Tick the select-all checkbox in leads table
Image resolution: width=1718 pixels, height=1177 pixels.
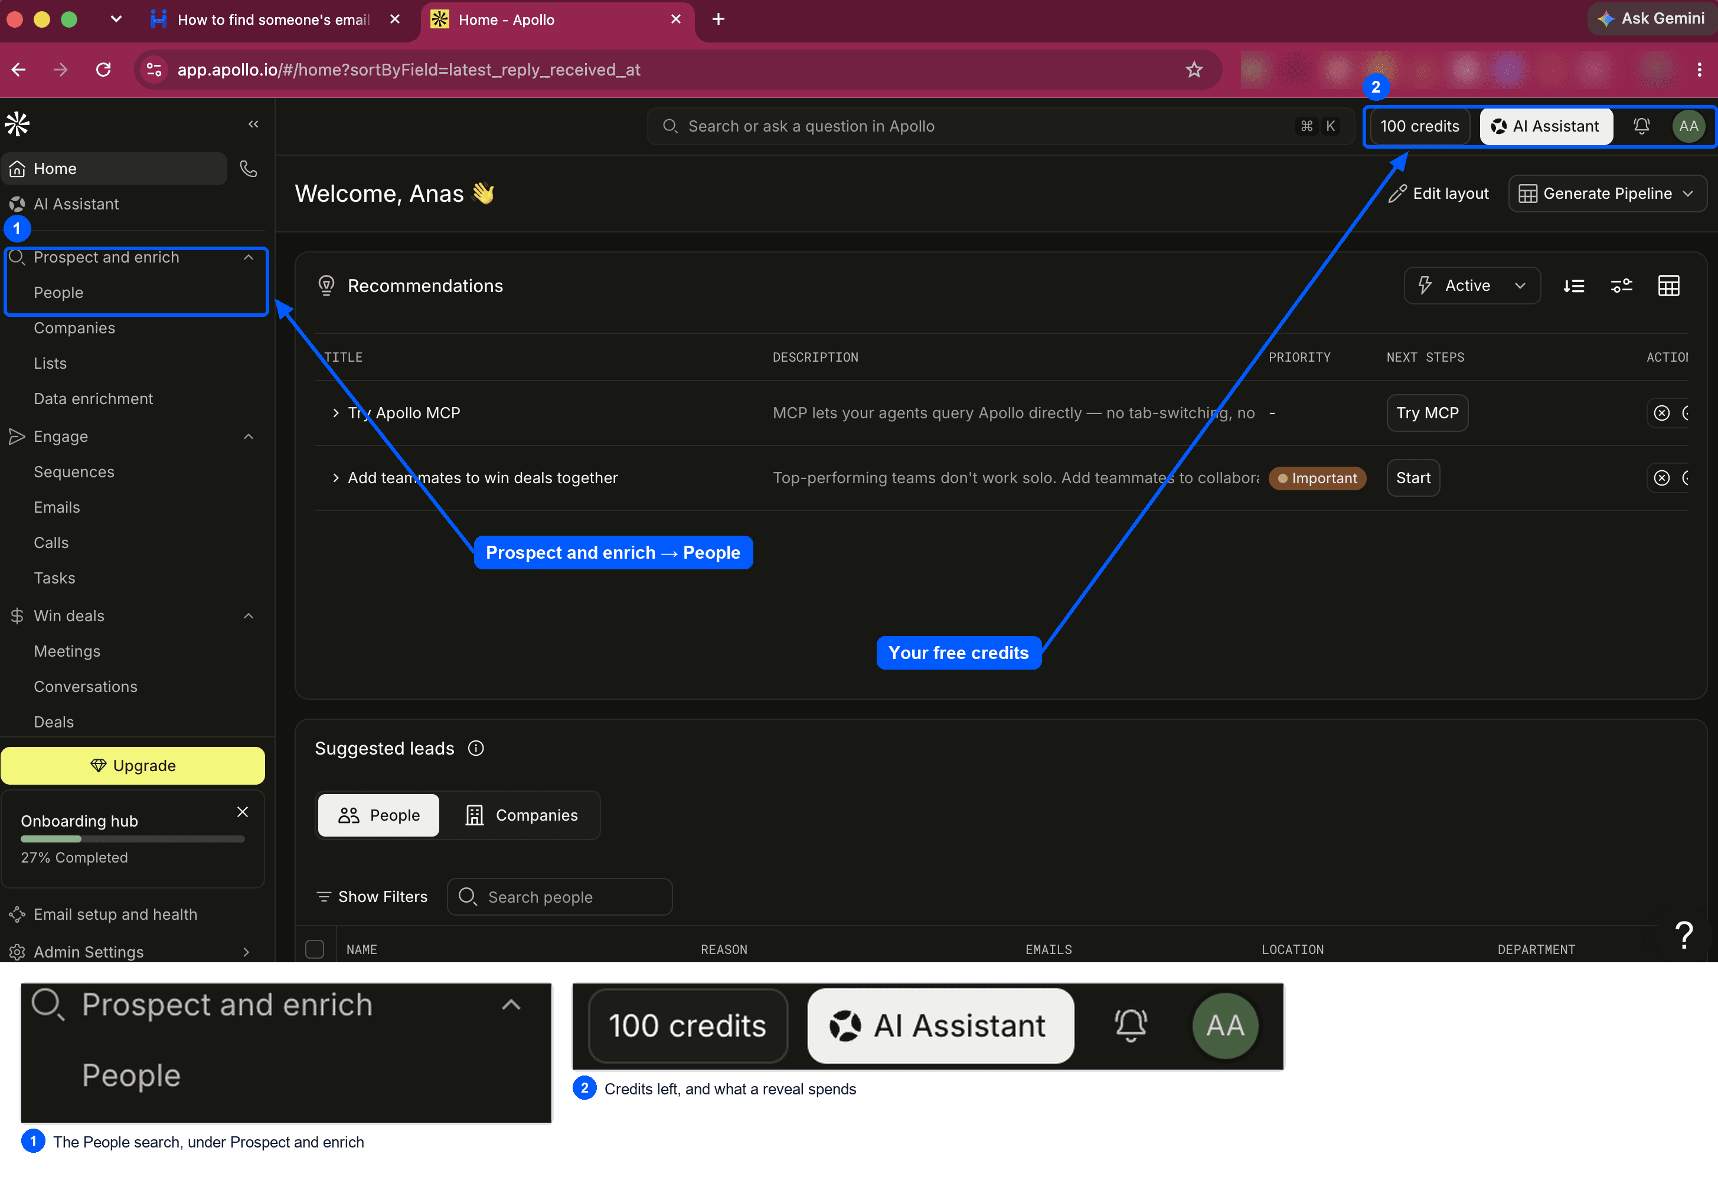[315, 949]
